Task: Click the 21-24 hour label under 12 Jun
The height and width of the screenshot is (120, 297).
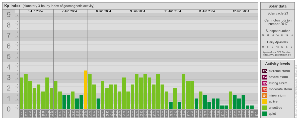Action: coord(256,113)
